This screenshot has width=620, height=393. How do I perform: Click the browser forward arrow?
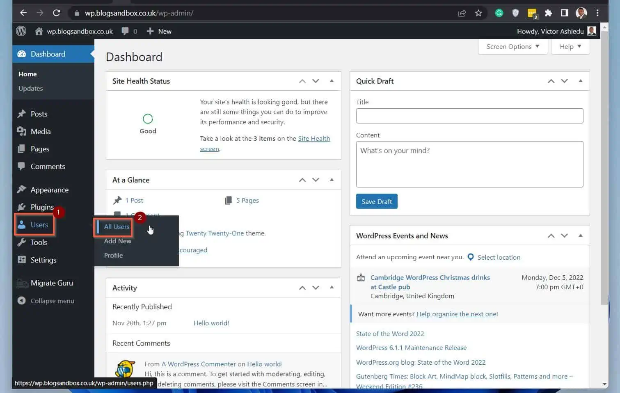[x=40, y=13]
